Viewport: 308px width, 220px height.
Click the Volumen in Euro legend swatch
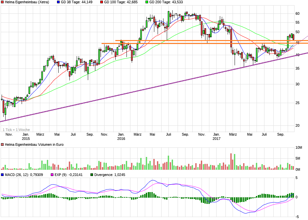click(x=2, y=144)
